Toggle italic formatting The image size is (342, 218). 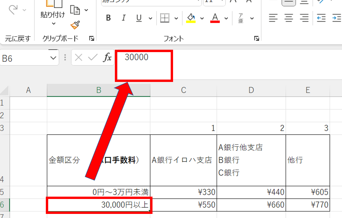click(124, 18)
